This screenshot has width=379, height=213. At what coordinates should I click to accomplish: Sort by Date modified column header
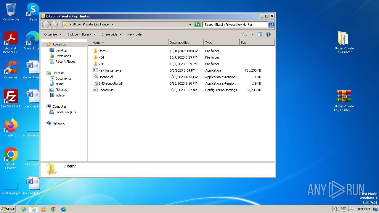coord(186,43)
